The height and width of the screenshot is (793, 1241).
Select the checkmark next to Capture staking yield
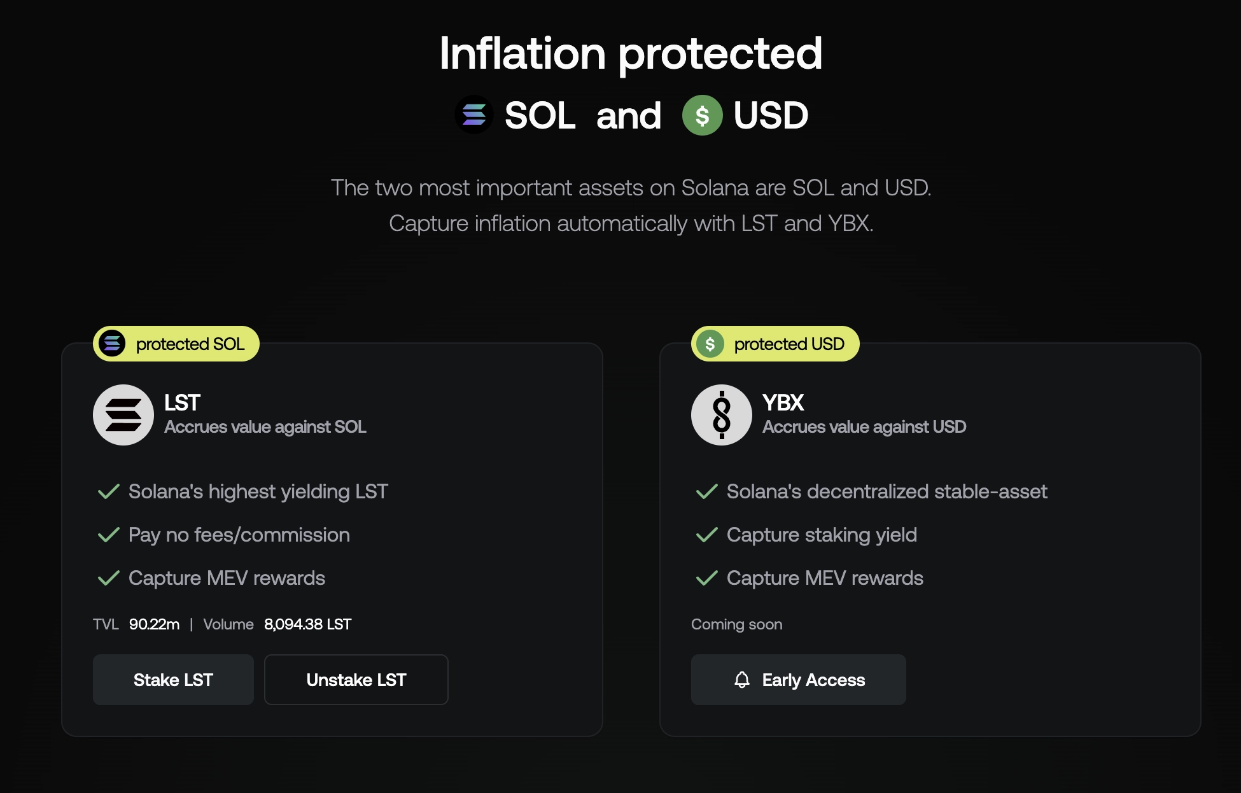pyautogui.click(x=706, y=535)
